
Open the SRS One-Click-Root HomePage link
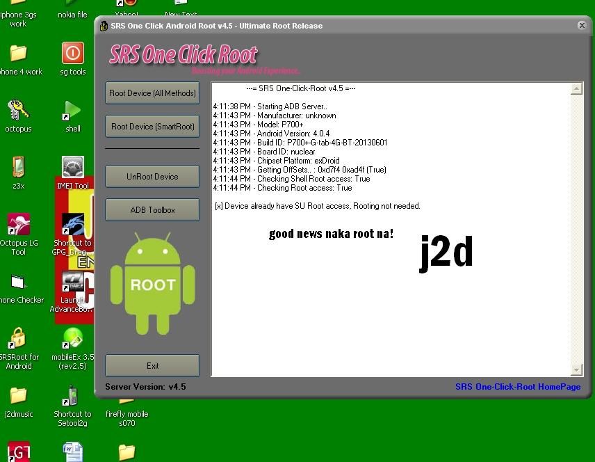[517, 387]
